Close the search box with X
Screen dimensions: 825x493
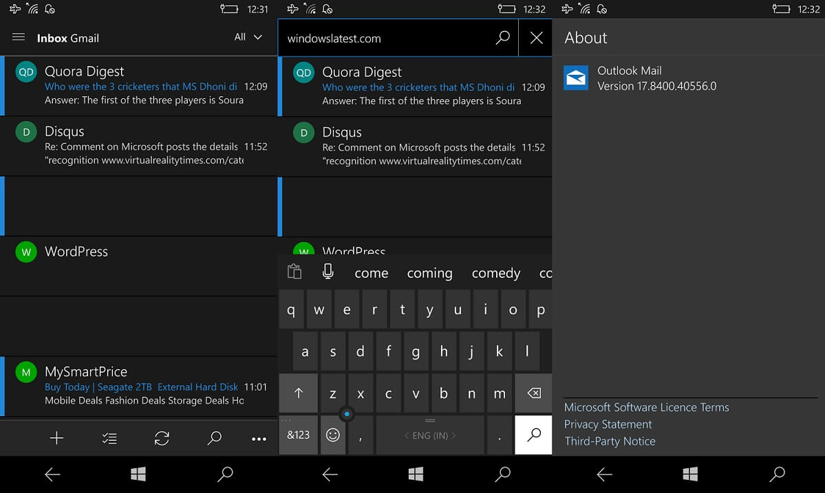tap(536, 38)
